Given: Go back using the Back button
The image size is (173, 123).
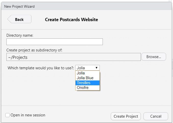Looking at the screenshot, I should pos(19,19).
